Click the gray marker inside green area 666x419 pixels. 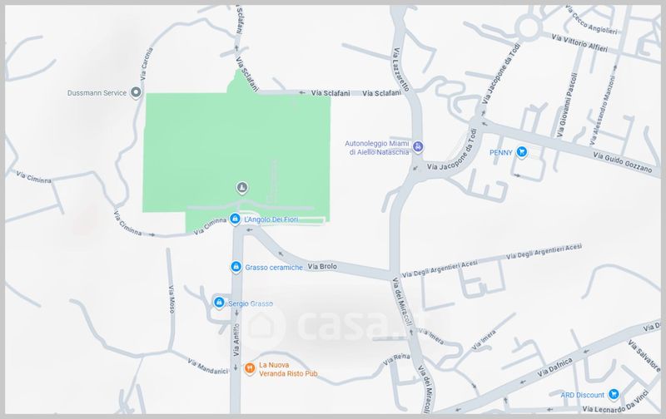pyautogui.click(x=242, y=187)
